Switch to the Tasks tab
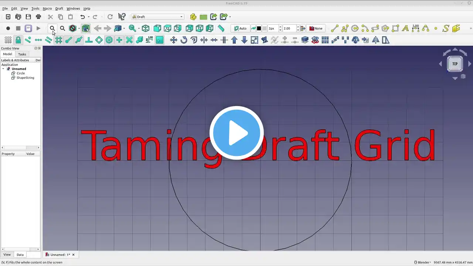 pyautogui.click(x=22, y=54)
